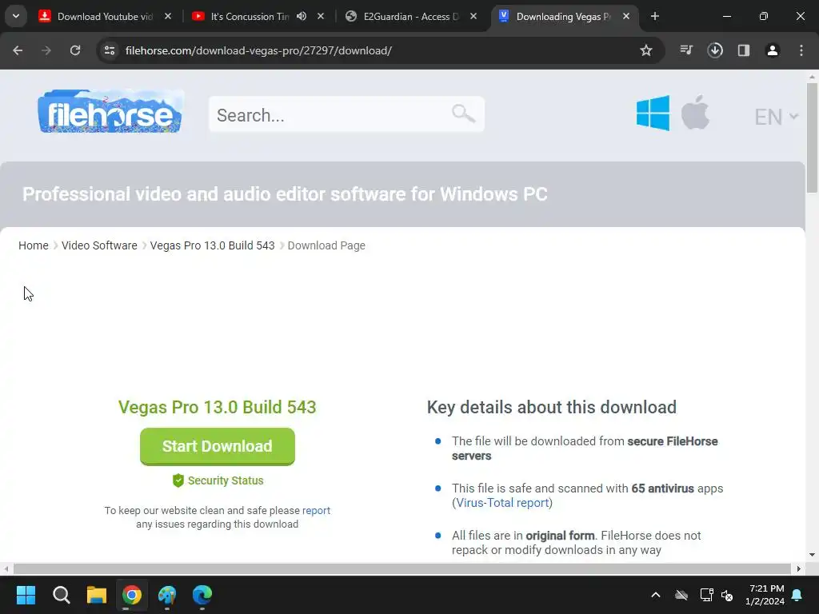Open network status tray icon
819x614 pixels.
706,595
